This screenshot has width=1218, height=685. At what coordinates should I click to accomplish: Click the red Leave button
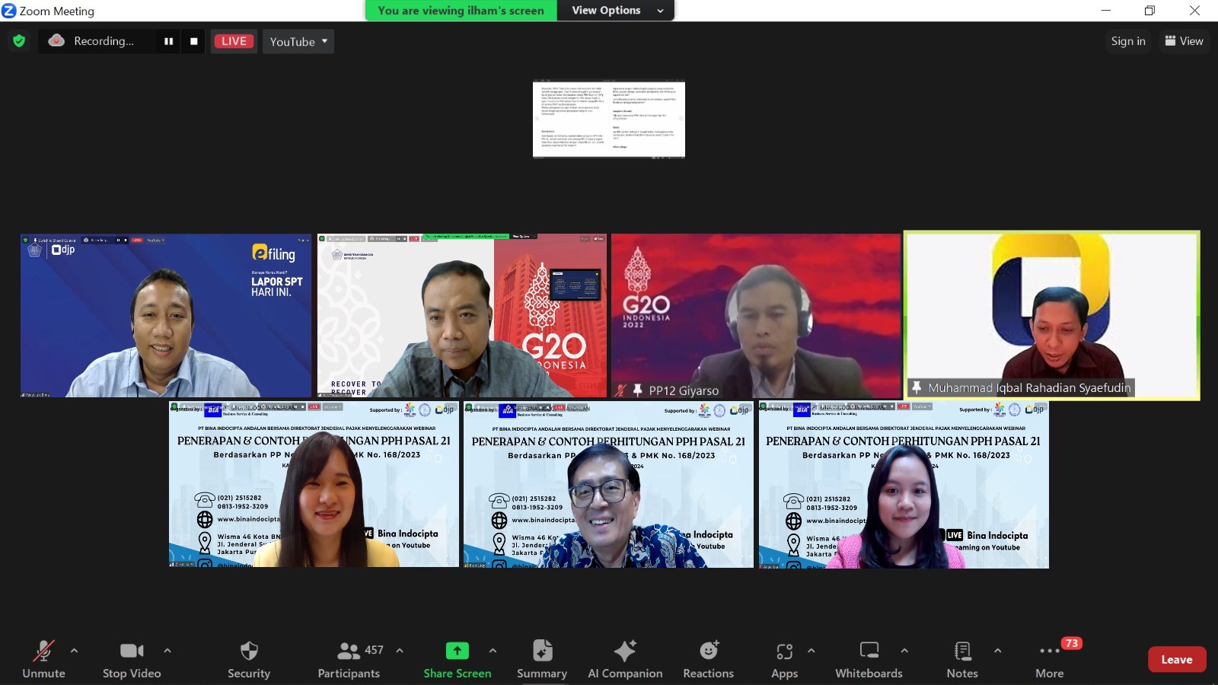point(1176,660)
